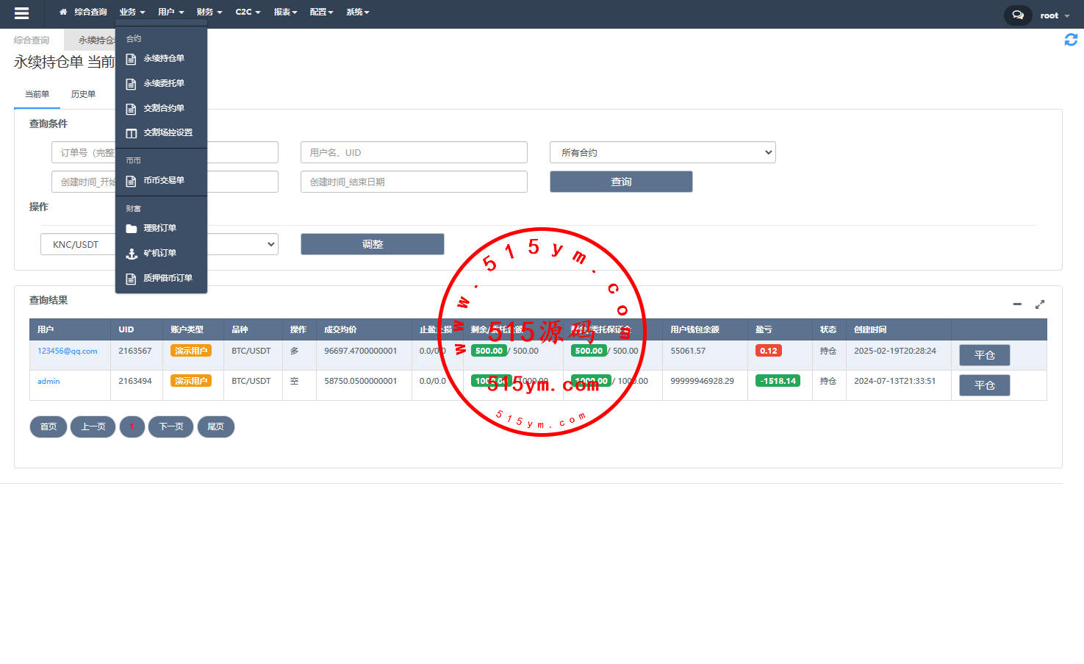
Task: Select 永续委托单 from the menu
Action: click(x=163, y=84)
